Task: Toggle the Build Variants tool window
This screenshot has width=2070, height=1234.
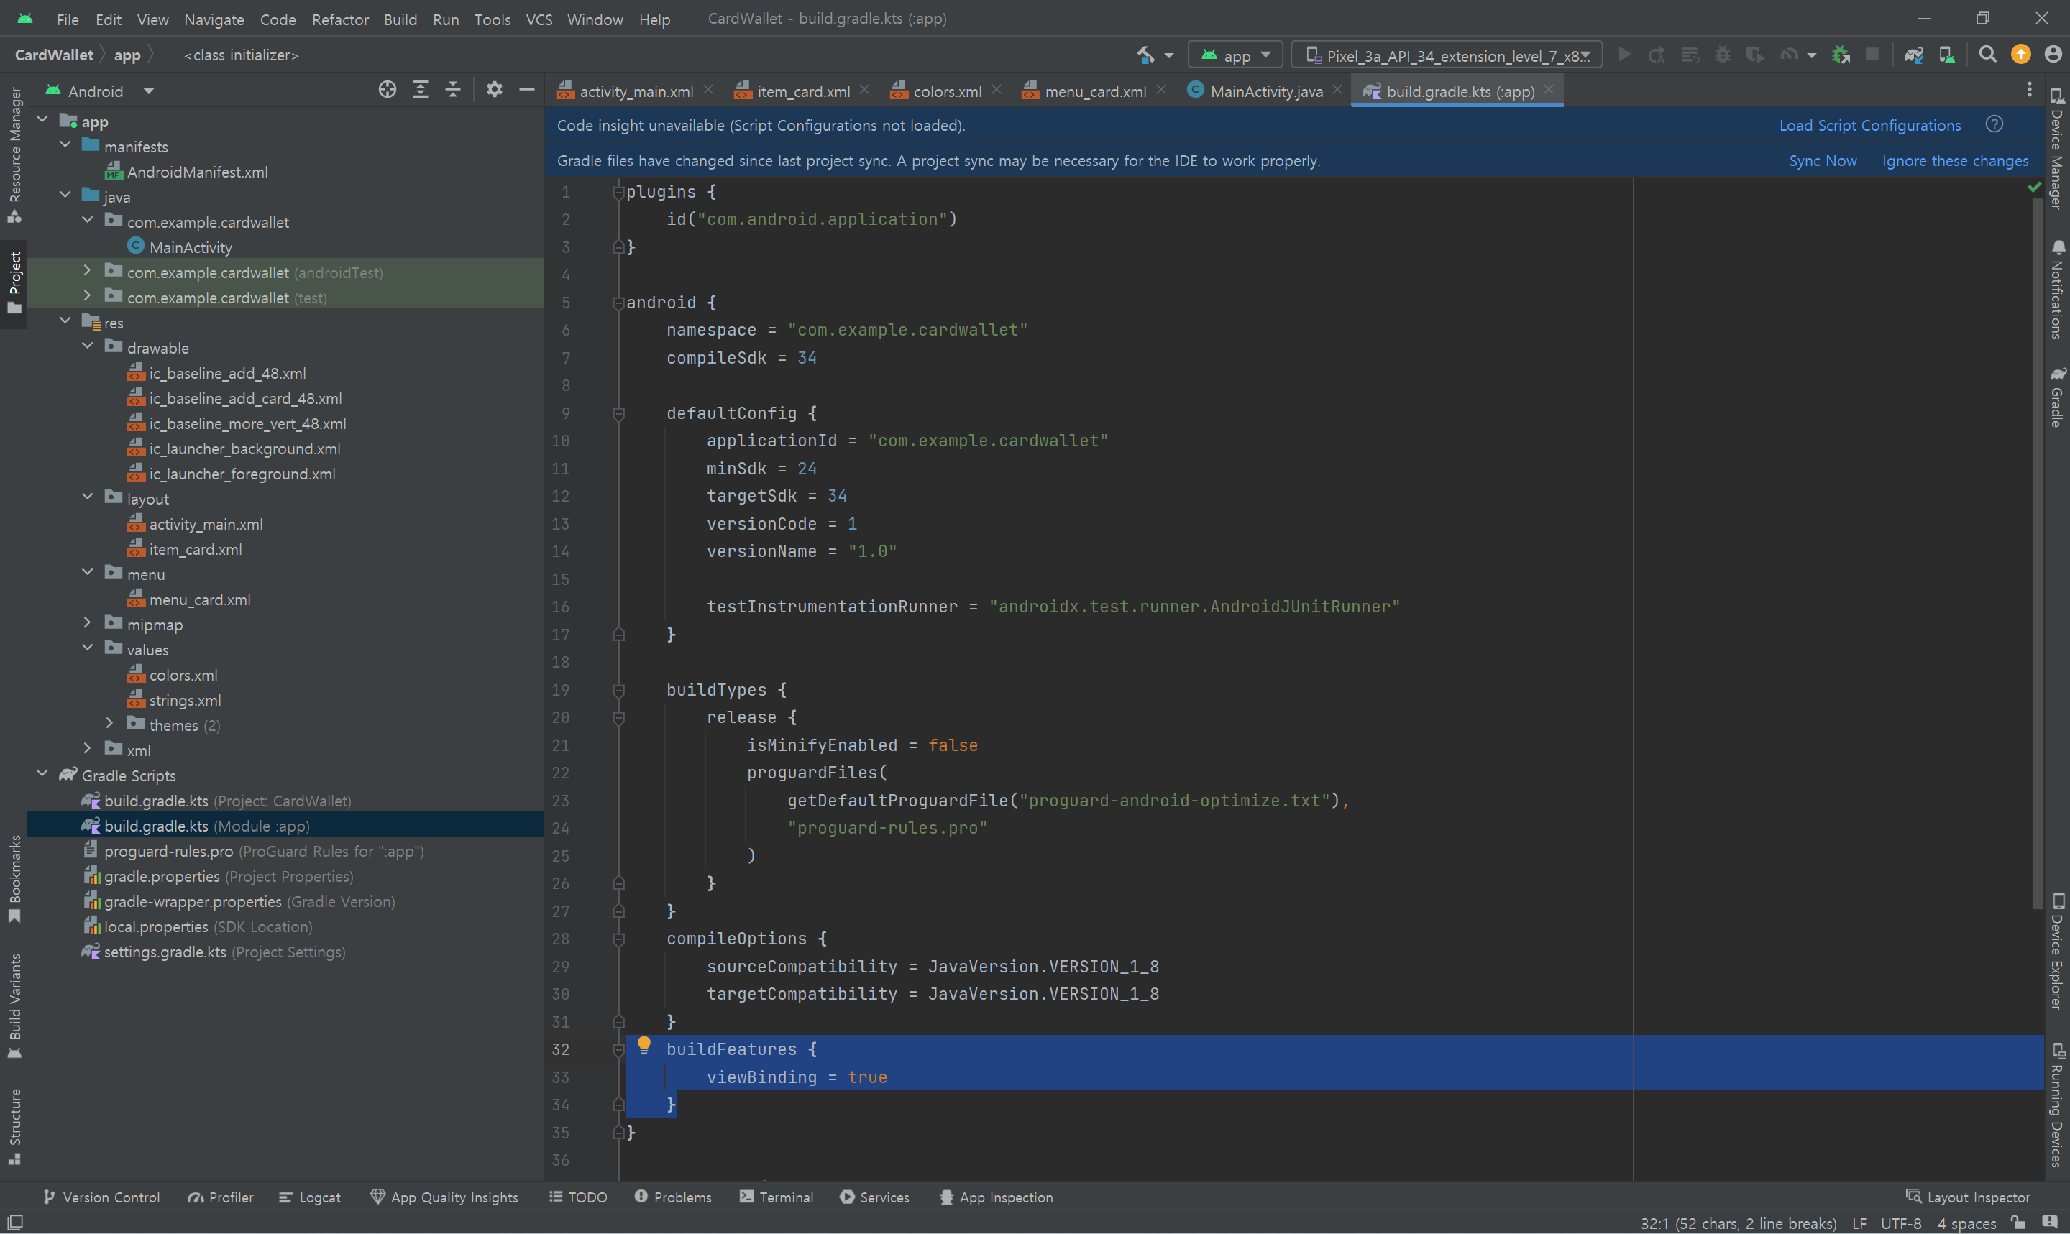Action: click(14, 1005)
